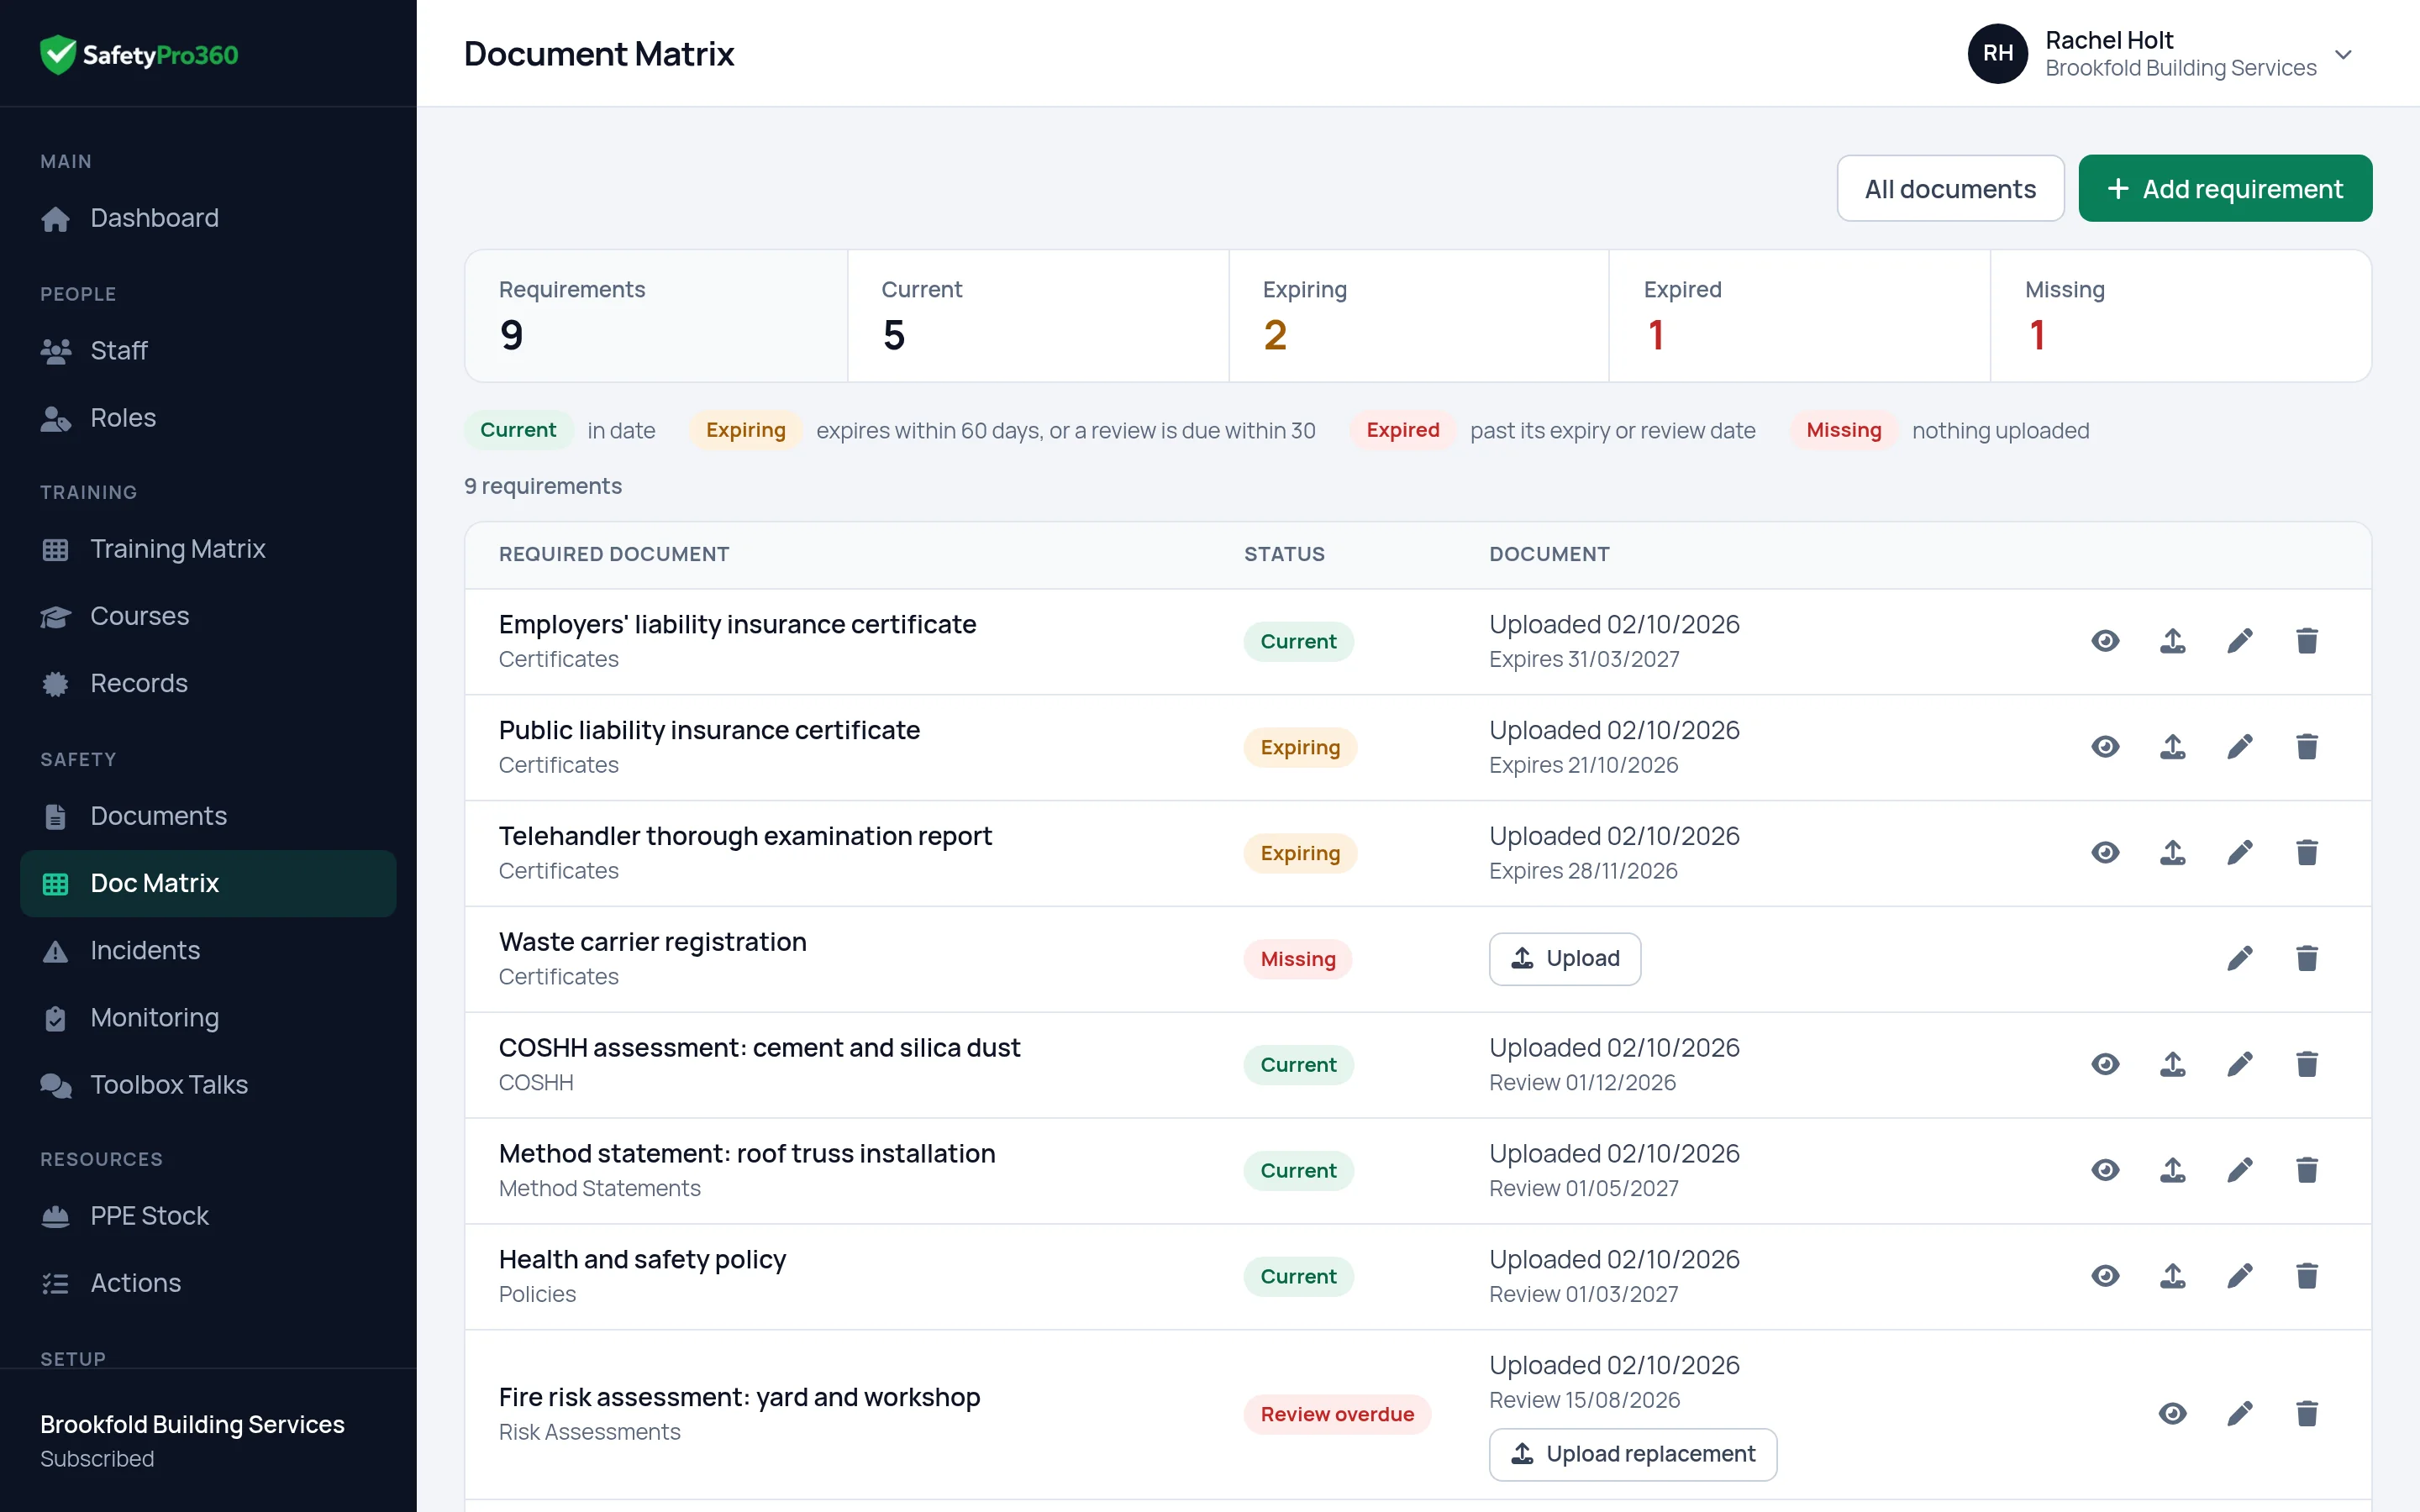
Task: Open training Records
Action: 208,683
